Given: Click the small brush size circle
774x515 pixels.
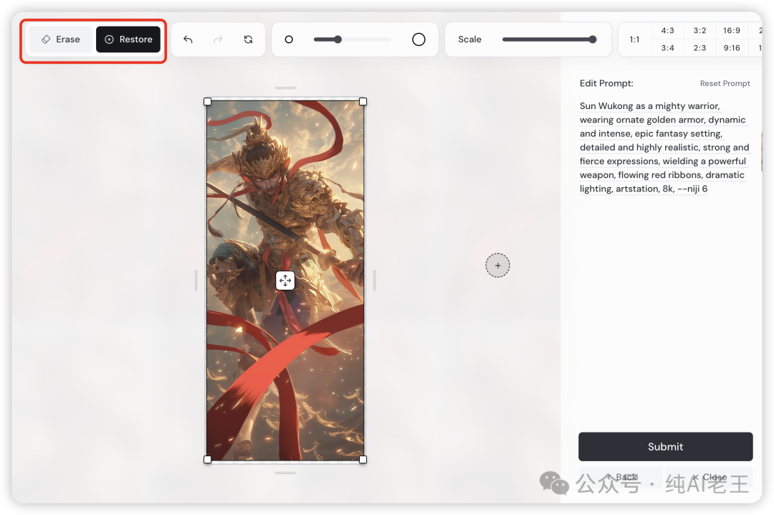Looking at the screenshot, I should coord(290,39).
